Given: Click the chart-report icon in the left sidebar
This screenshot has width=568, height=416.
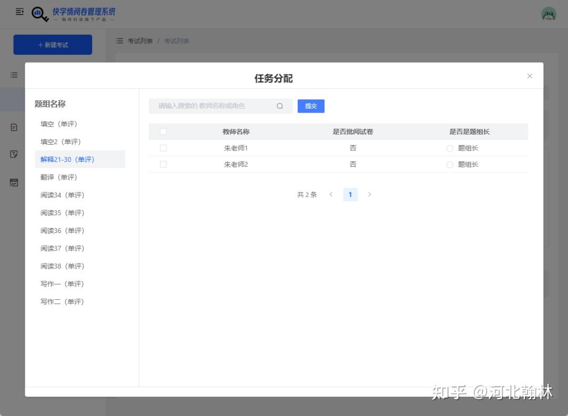Looking at the screenshot, I should pos(14,182).
